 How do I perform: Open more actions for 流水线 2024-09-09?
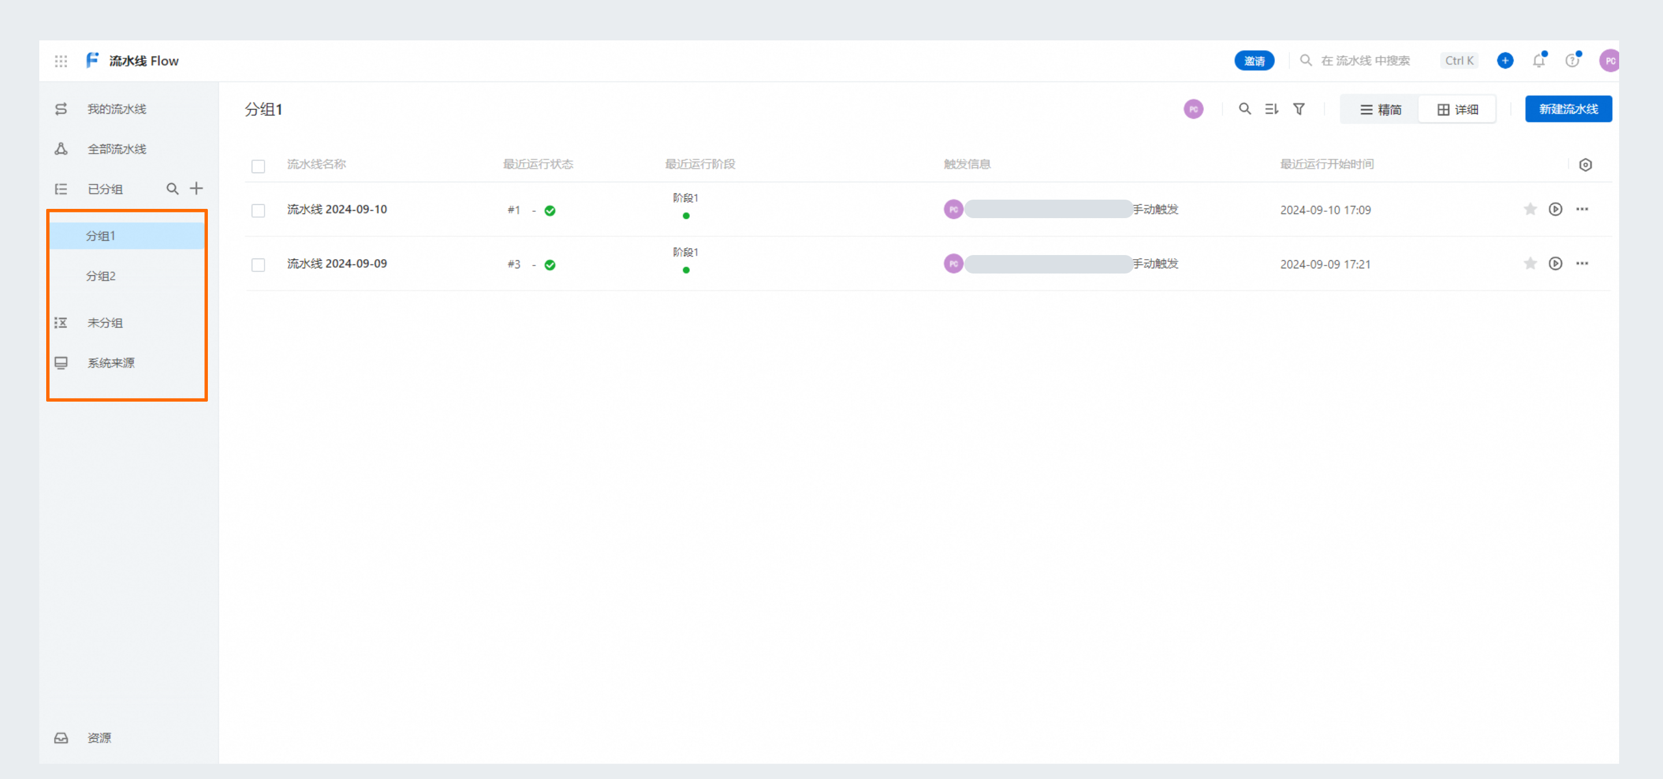pyautogui.click(x=1582, y=263)
